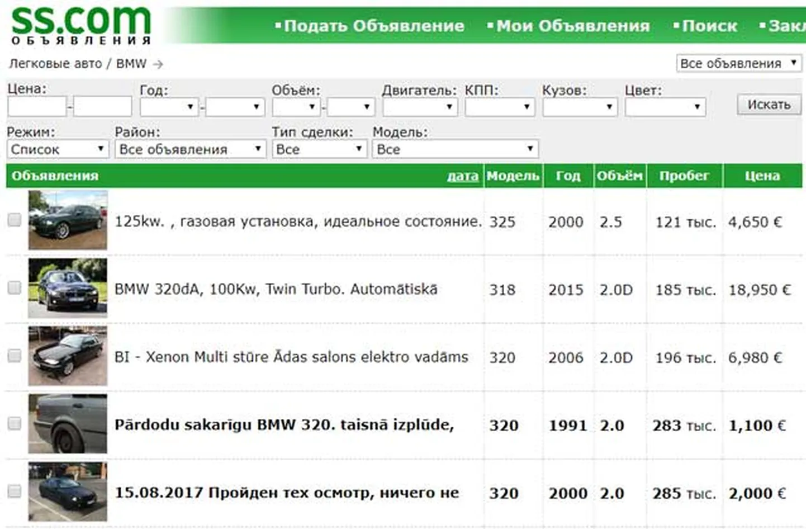Open the 15.08.2017 Пройден тех осмотр listing title
The height and width of the screenshot is (529, 806).
point(287,493)
